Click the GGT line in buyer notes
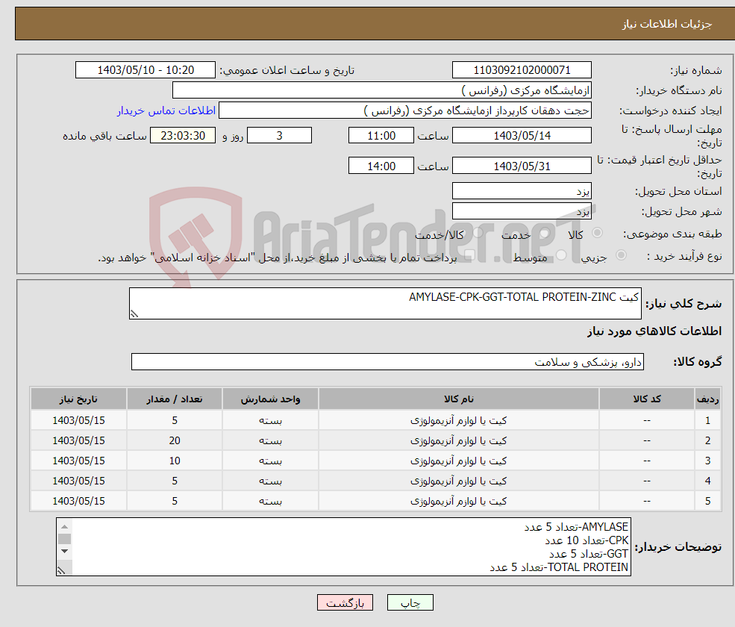Screen dimensions: 735x627 (588, 554)
